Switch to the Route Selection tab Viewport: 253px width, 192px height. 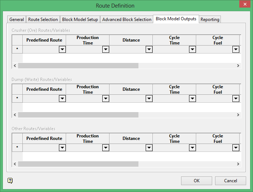click(43, 20)
